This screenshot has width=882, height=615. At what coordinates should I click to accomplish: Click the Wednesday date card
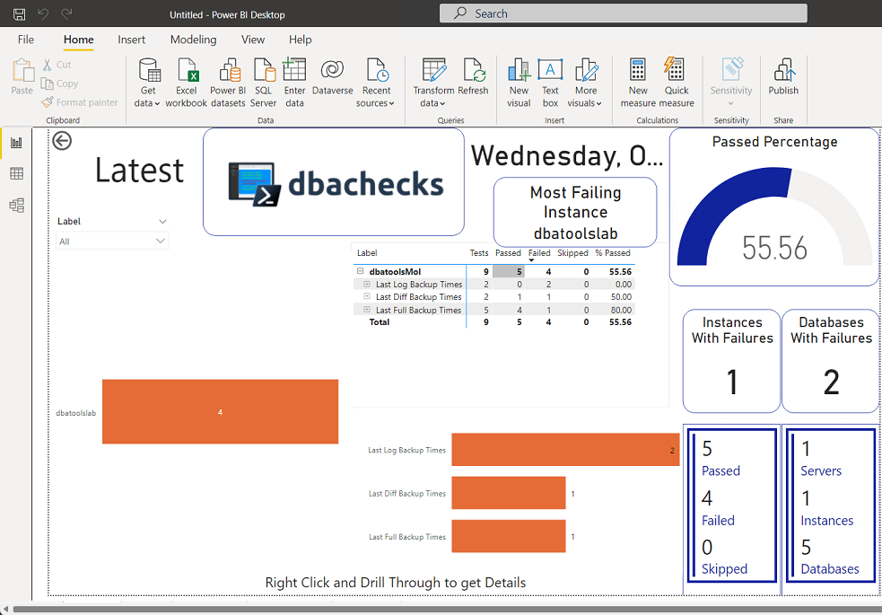click(567, 156)
